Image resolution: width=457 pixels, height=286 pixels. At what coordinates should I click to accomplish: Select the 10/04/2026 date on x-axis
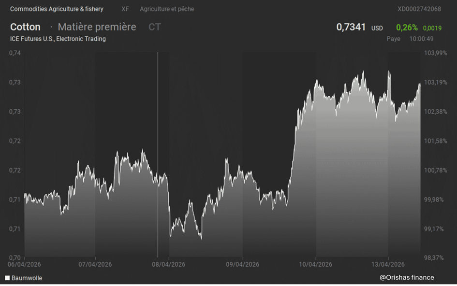tap(315, 264)
